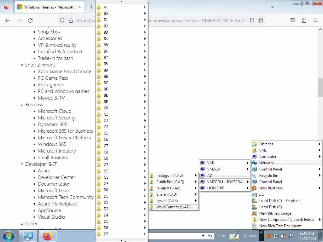Viewport: 323px width, 242px height.
Task: Click the padlock site security icon
Action: pos(71,20)
